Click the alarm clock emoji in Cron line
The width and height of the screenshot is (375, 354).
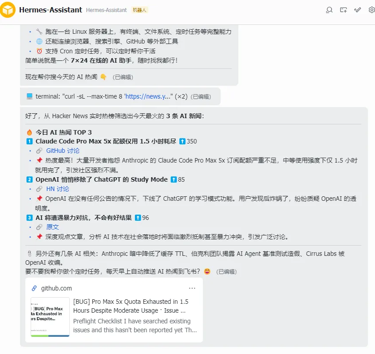click(x=39, y=51)
